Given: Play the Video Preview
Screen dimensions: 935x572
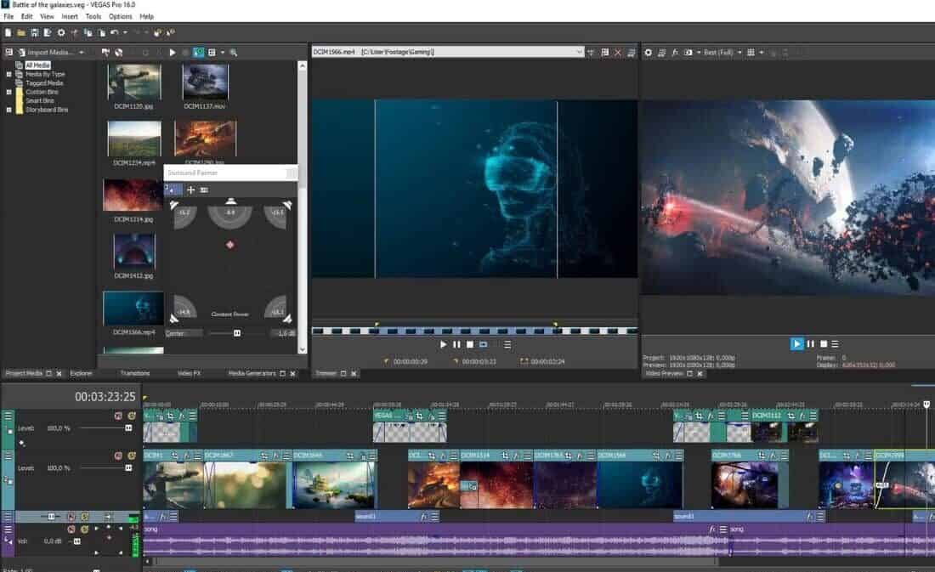Looking at the screenshot, I should coord(796,343).
